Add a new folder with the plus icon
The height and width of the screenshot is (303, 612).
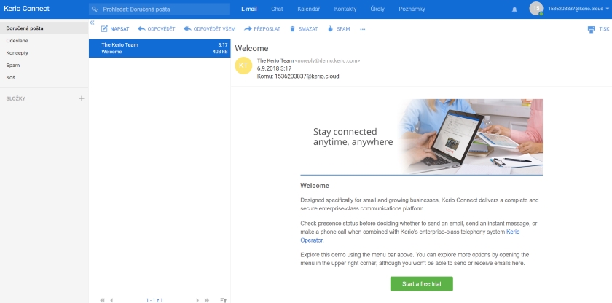coord(82,98)
